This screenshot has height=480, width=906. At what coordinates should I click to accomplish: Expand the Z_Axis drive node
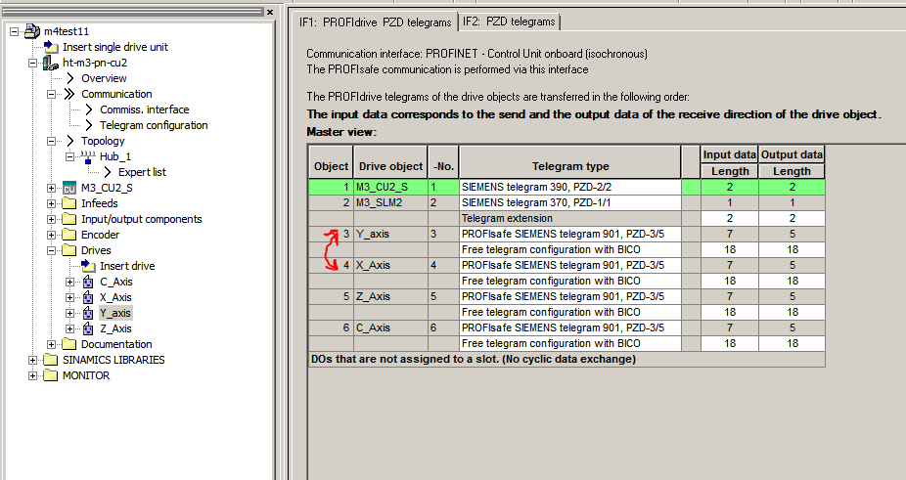(70, 328)
